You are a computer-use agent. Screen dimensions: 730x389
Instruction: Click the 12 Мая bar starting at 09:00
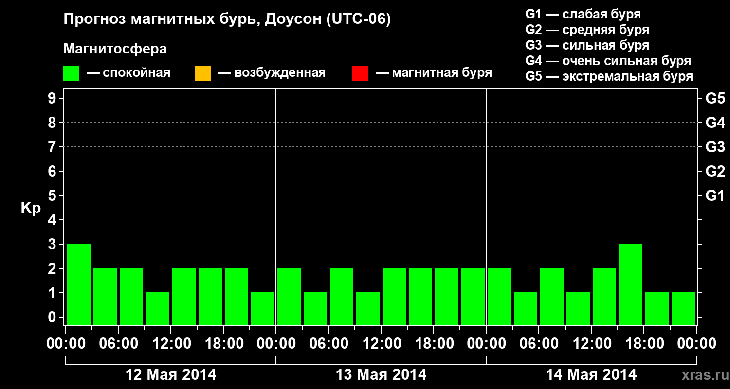click(x=158, y=308)
